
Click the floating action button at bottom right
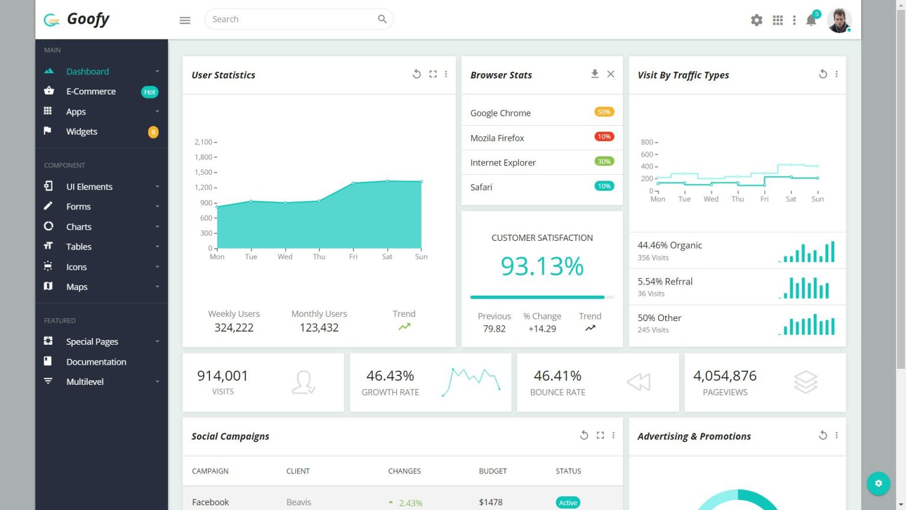click(878, 483)
